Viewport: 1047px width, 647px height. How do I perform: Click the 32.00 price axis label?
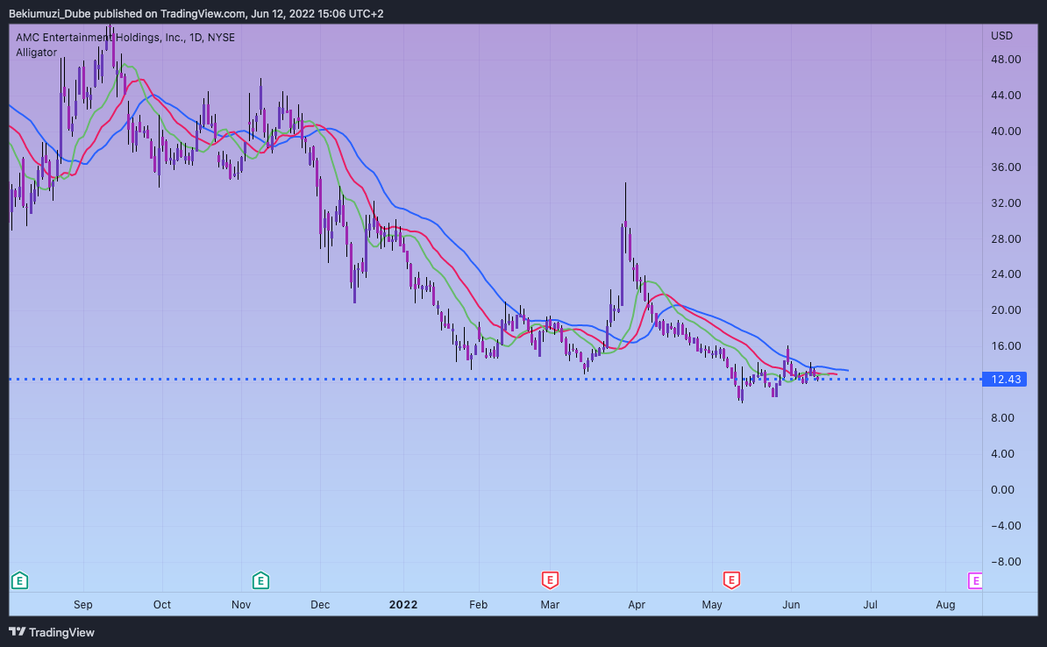coord(1006,203)
